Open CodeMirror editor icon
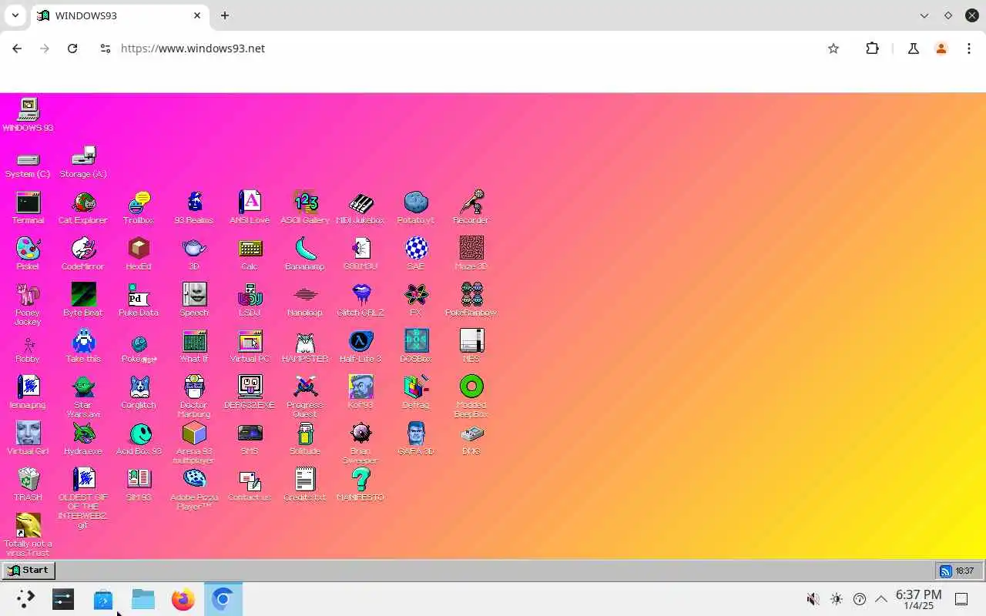This screenshot has width=986, height=616. pos(83,254)
